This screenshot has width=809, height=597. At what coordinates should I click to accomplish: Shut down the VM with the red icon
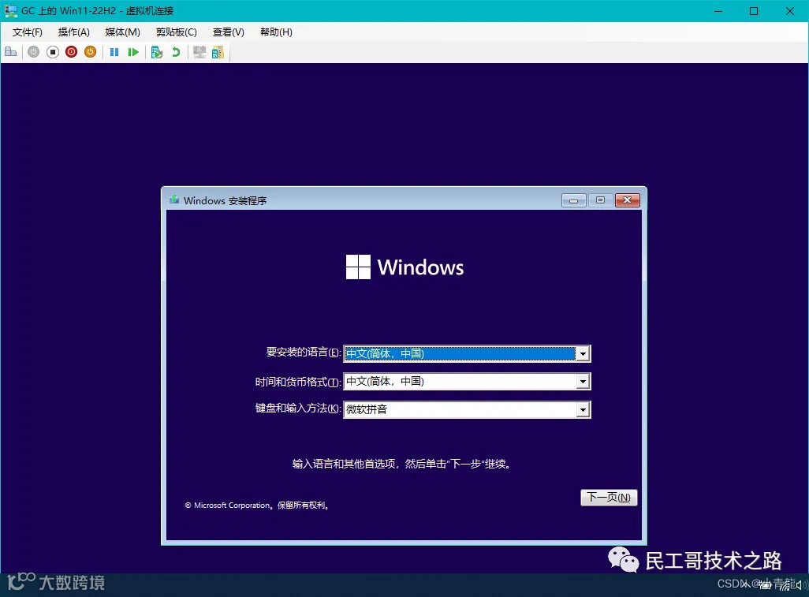71,52
